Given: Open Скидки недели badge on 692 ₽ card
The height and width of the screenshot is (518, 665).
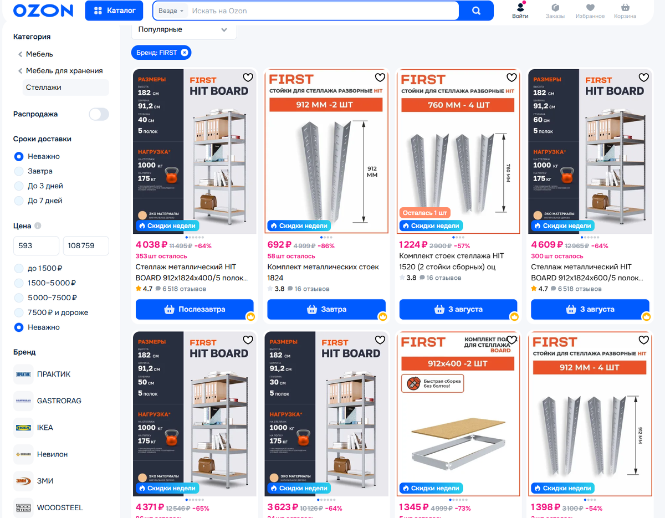Looking at the screenshot, I should click(299, 226).
